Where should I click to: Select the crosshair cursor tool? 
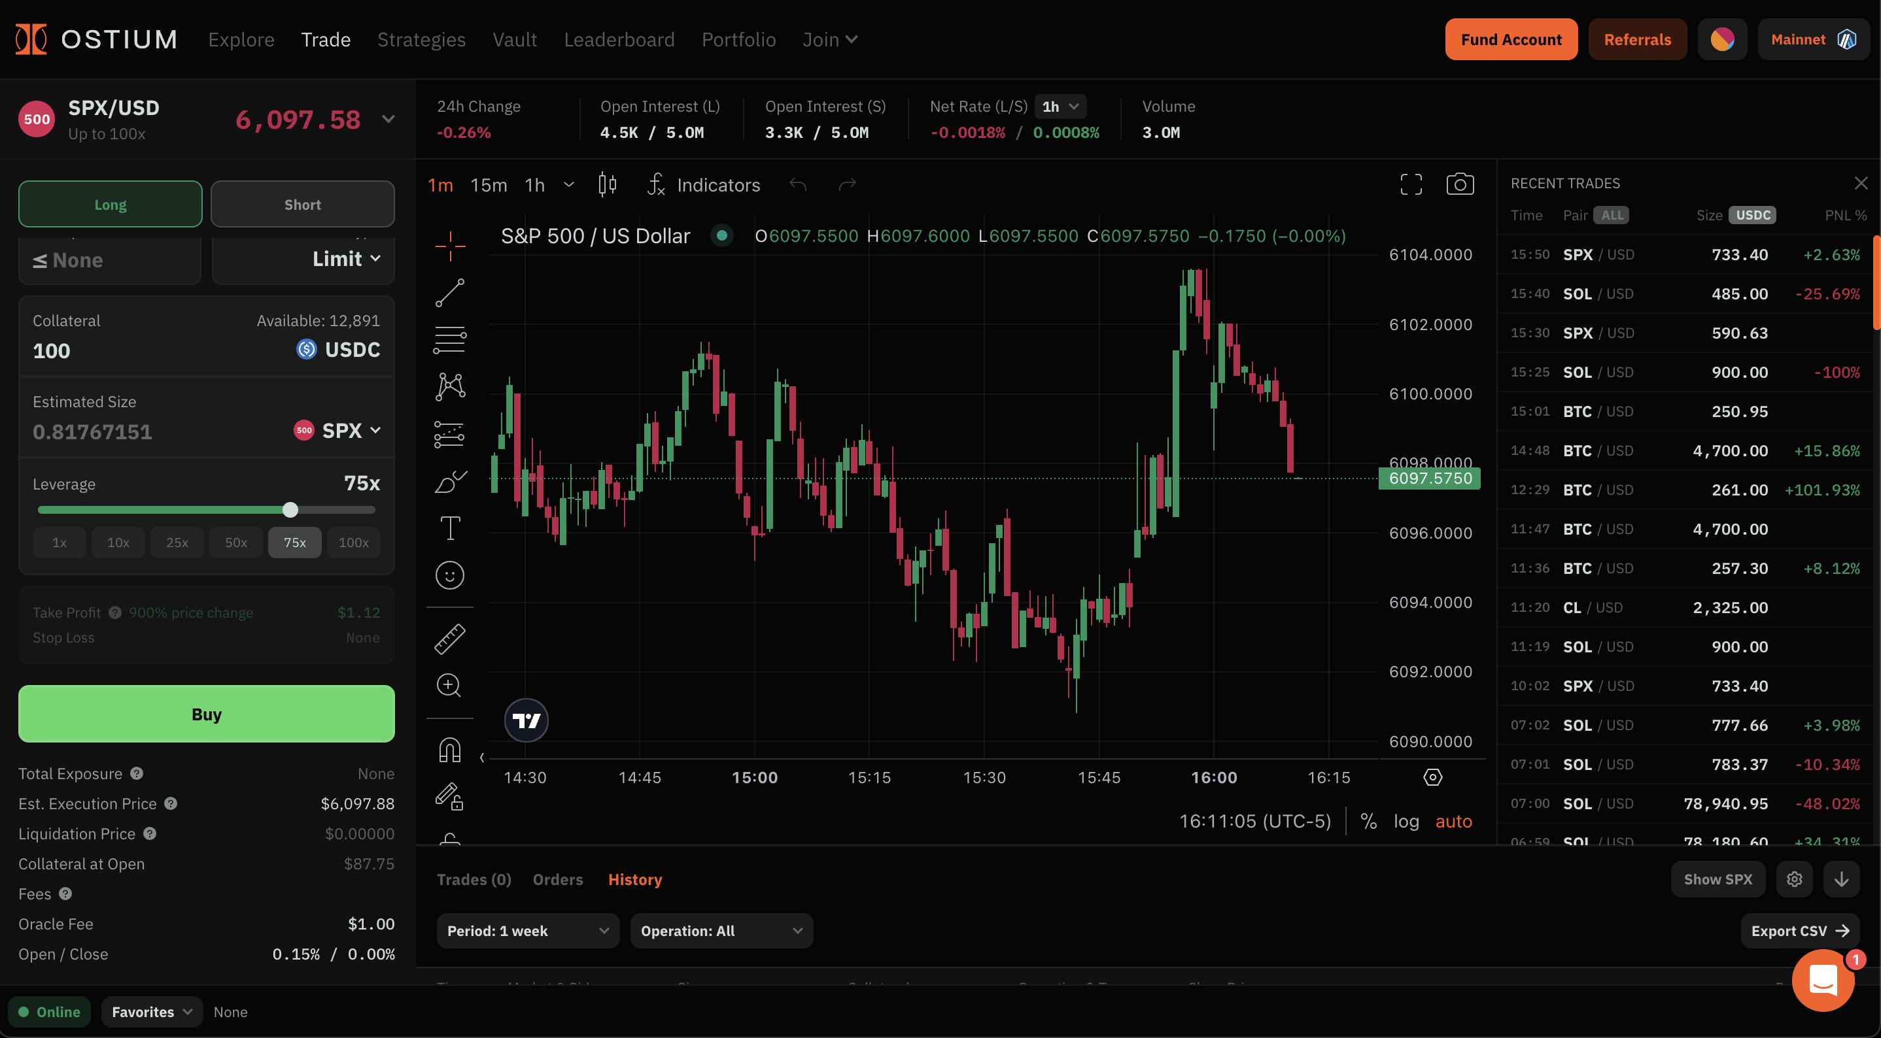451,245
